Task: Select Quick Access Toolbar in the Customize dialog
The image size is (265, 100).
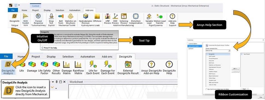Action: pos(195,46)
